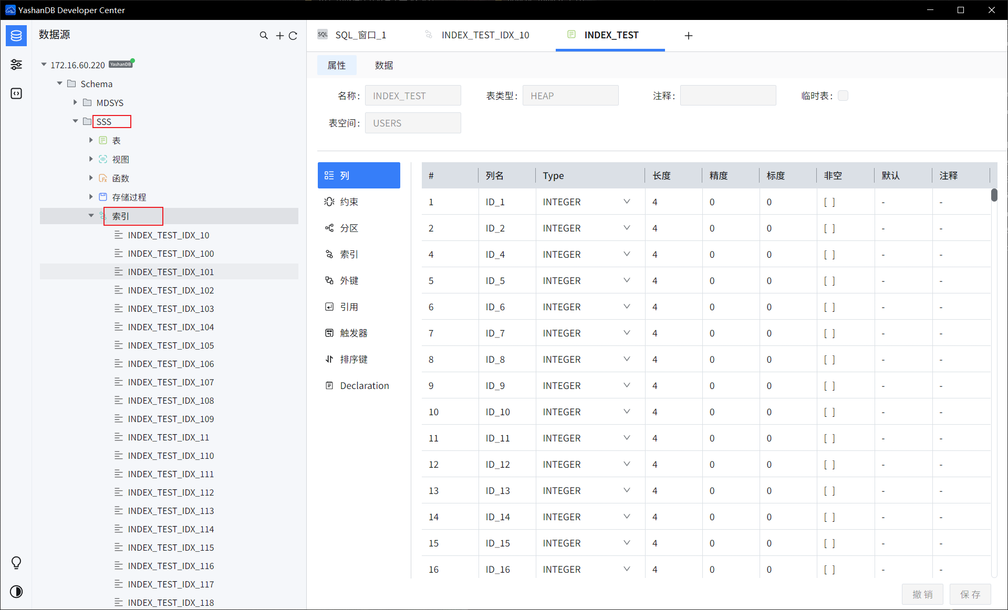Toggle theme with the half-circle contrast icon
1008x610 pixels.
pyautogui.click(x=16, y=592)
